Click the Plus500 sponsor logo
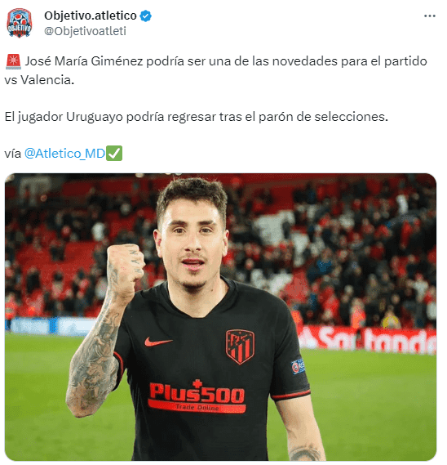Screen dimensions: 447x465 pyautogui.click(x=197, y=396)
